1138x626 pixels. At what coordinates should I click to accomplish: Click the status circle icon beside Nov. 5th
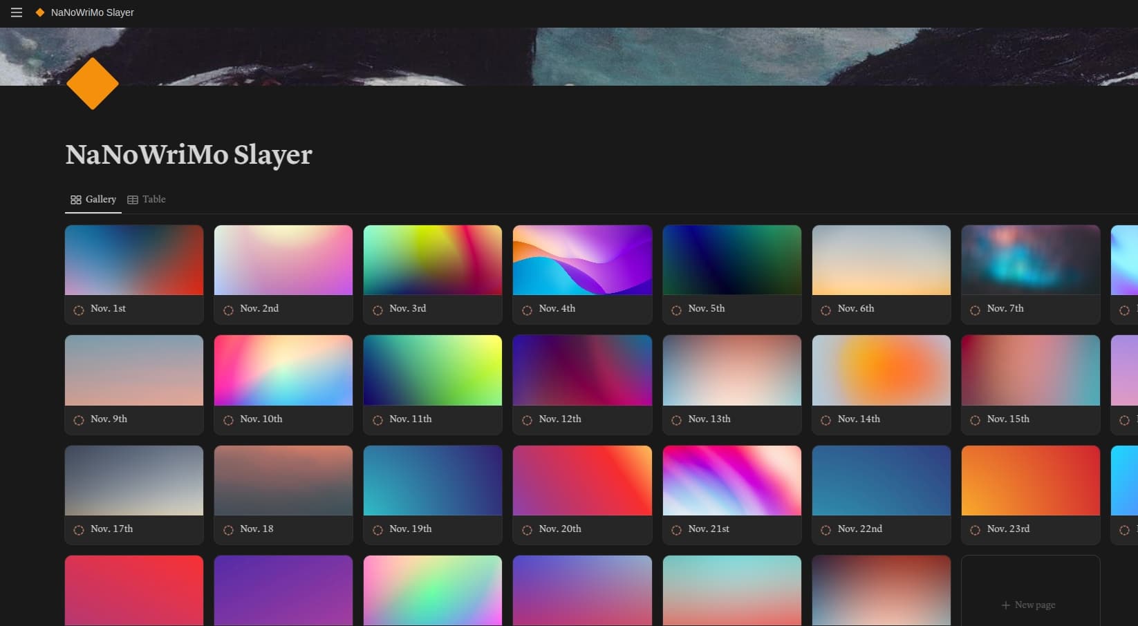coord(676,310)
